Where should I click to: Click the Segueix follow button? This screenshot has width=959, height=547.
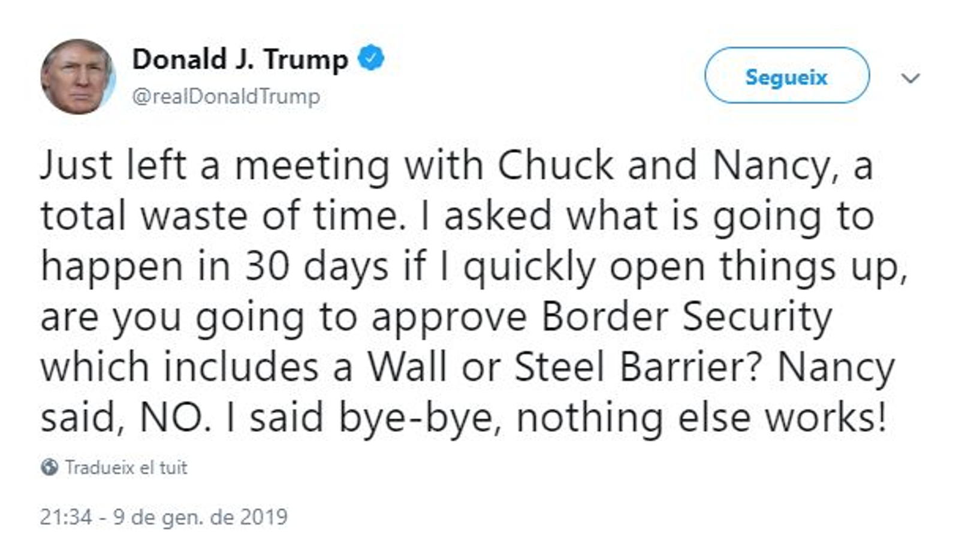786,76
